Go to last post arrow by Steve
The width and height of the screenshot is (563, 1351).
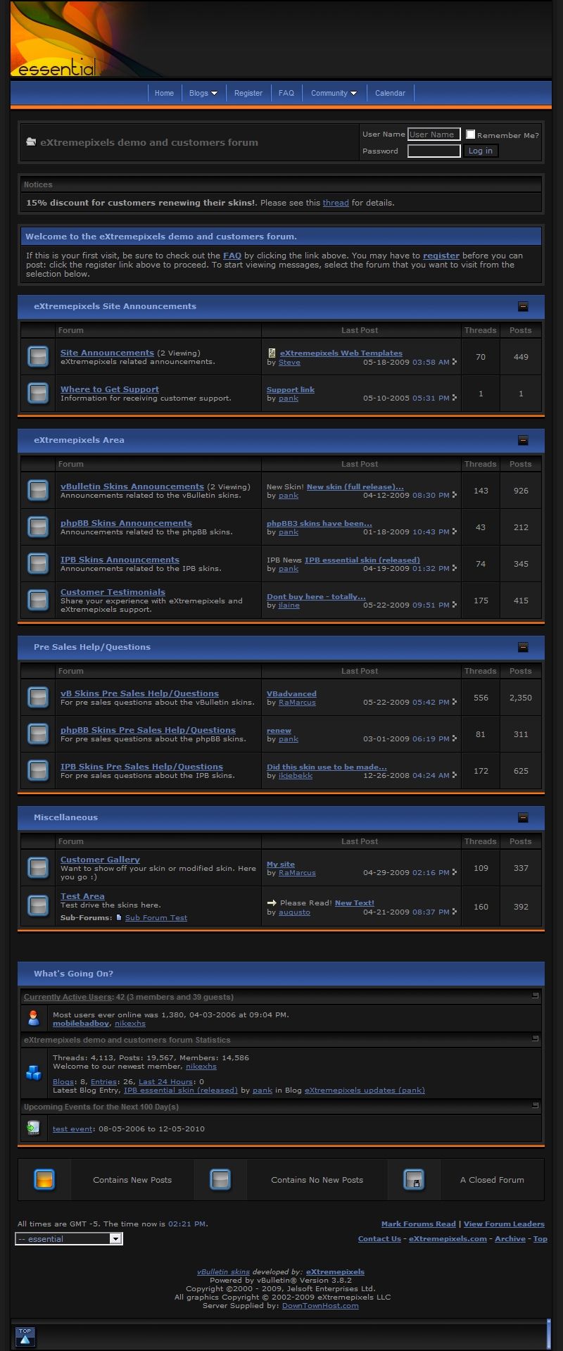(x=454, y=362)
